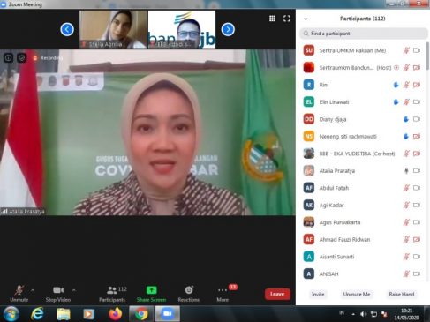The width and height of the screenshot is (430, 322).
Task: Open Firefox from the taskbar
Action: (x=116, y=314)
